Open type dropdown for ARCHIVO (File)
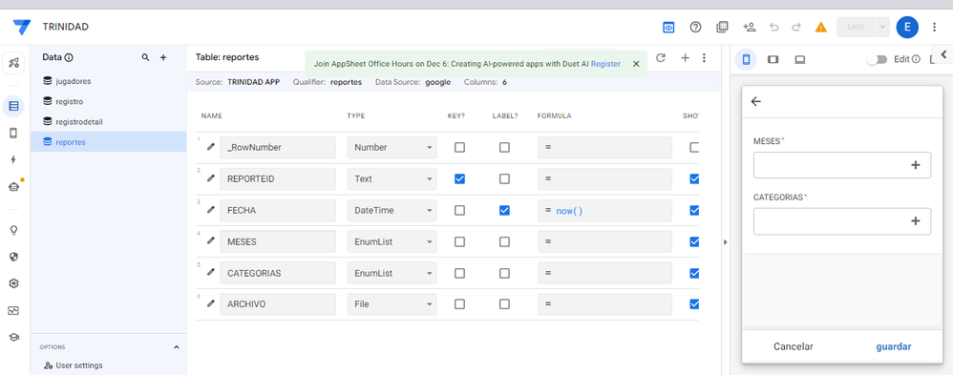 (x=392, y=304)
